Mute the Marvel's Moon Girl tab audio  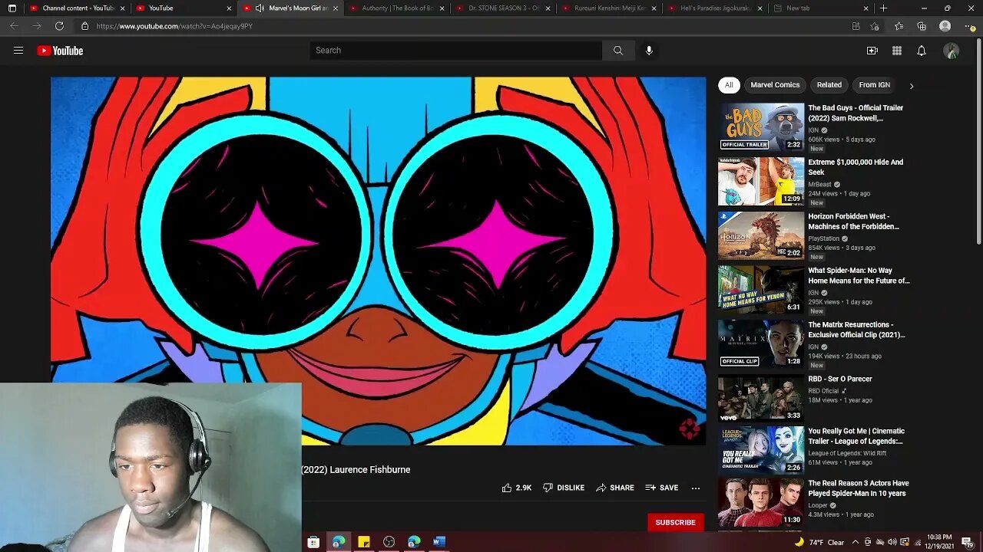260,8
